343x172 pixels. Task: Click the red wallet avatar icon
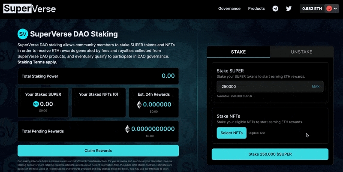point(329,9)
